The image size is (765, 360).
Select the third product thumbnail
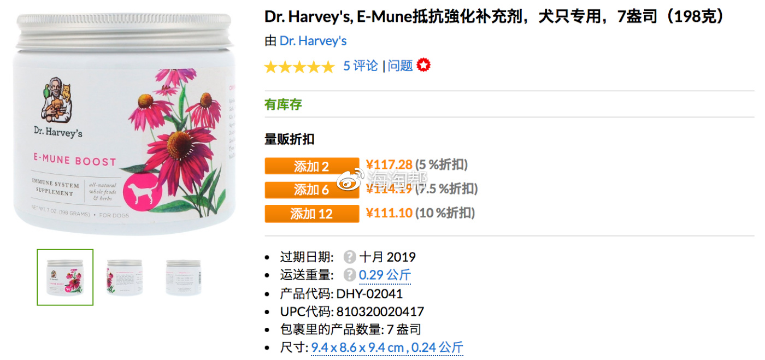(x=183, y=277)
